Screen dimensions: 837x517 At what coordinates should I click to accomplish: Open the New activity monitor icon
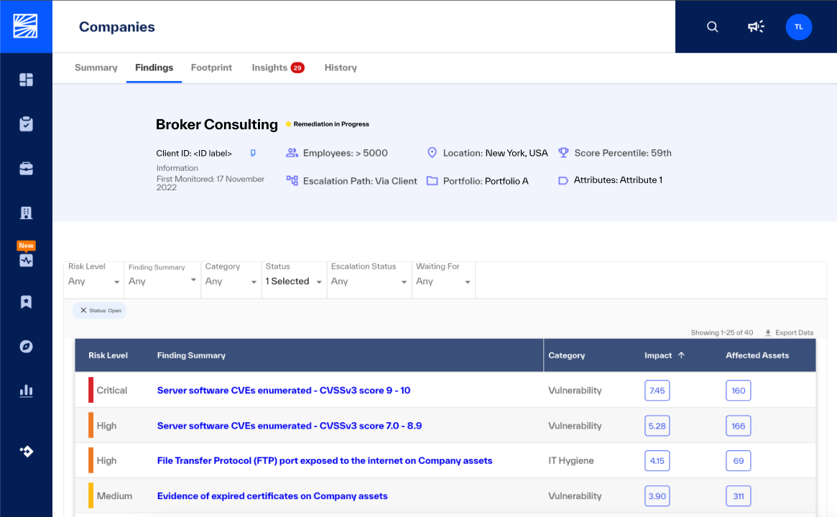tap(26, 260)
